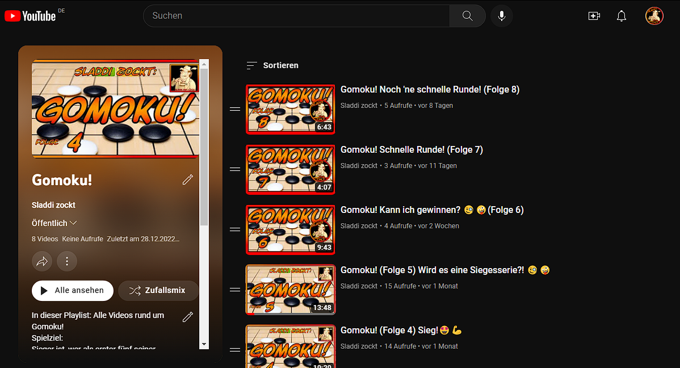Open playlist three-dot more options

coord(67,261)
